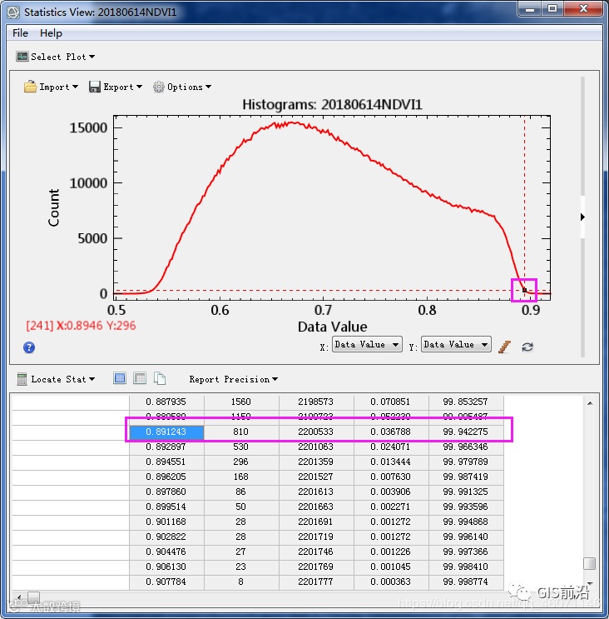
Task: Select the cell with value 0.892897
Action: coord(166,447)
